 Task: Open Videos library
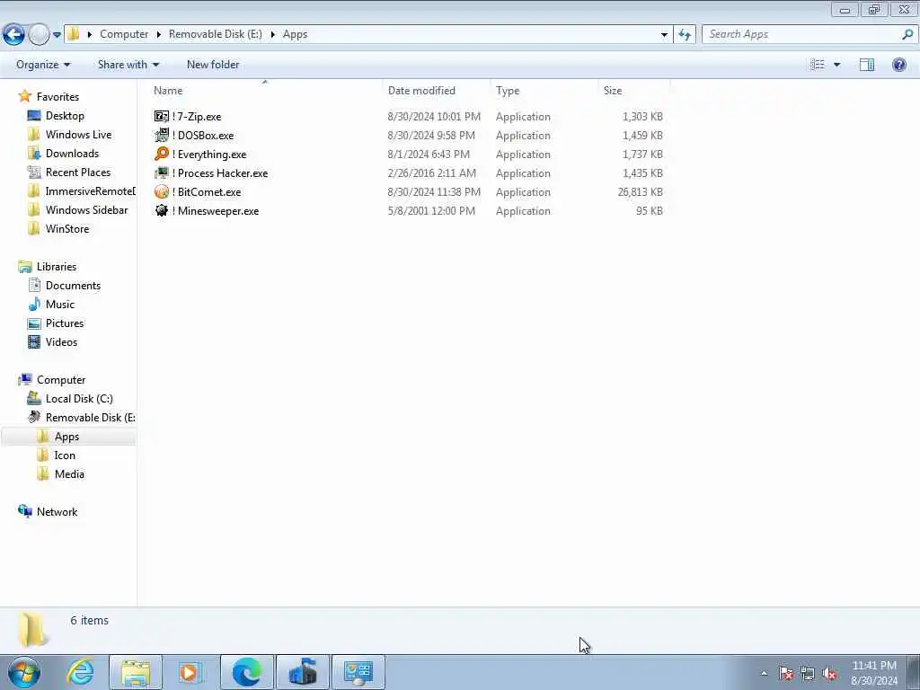tap(61, 341)
